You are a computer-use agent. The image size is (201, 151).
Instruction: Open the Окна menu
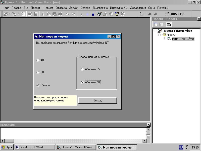point(152,8)
